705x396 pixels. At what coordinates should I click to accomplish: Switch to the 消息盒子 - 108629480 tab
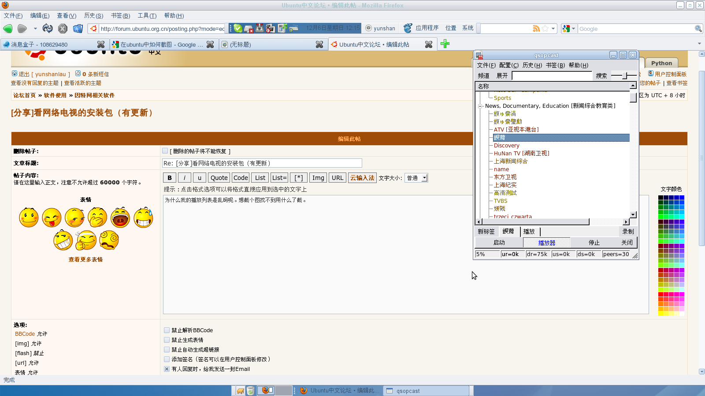(54, 44)
